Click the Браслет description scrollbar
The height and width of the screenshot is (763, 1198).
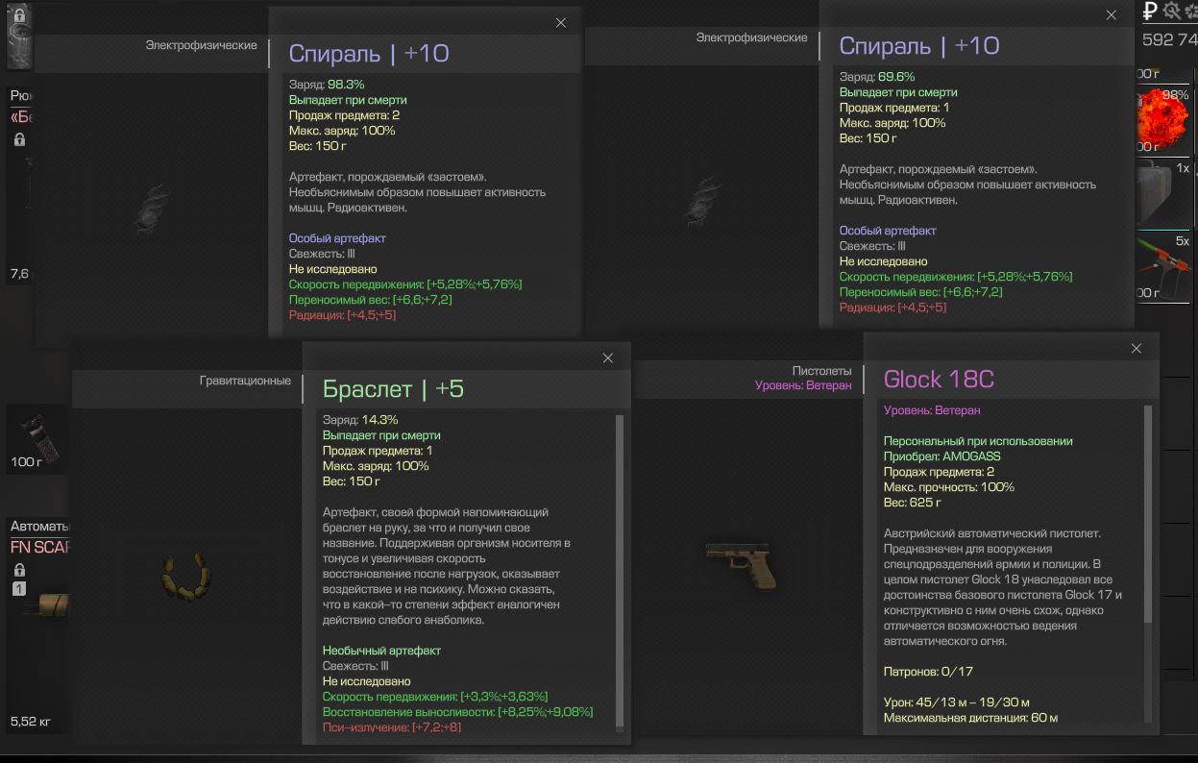click(x=620, y=571)
